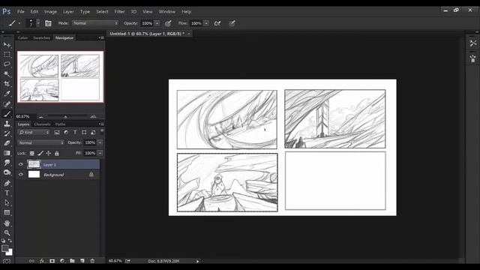Screen dimensions: 480x270
Task: Delete the selected layer with trash icon
Action: (92, 261)
